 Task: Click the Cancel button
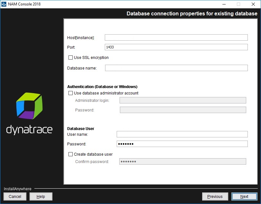tap(15, 197)
